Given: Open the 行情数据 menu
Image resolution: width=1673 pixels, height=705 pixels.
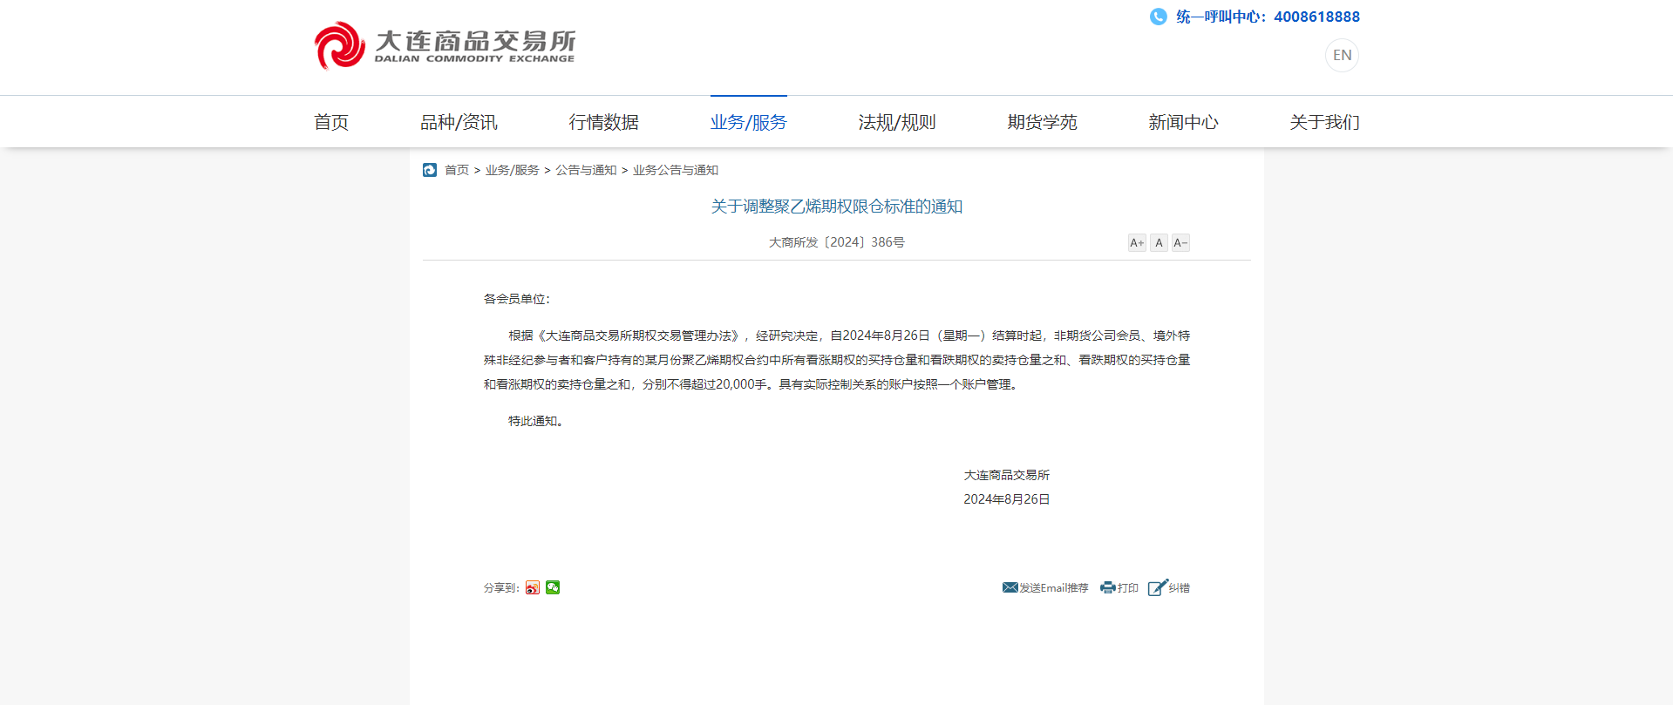Looking at the screenshot, I should point(603,122).
